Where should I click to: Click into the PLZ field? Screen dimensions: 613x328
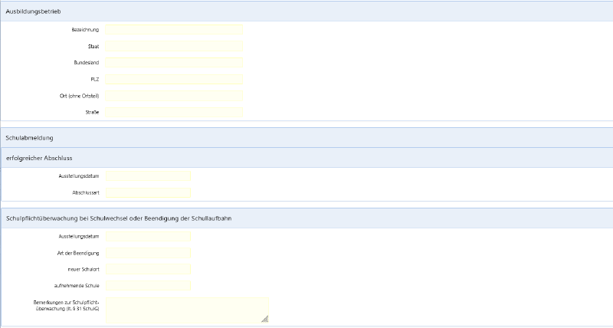tap(175, 79)
